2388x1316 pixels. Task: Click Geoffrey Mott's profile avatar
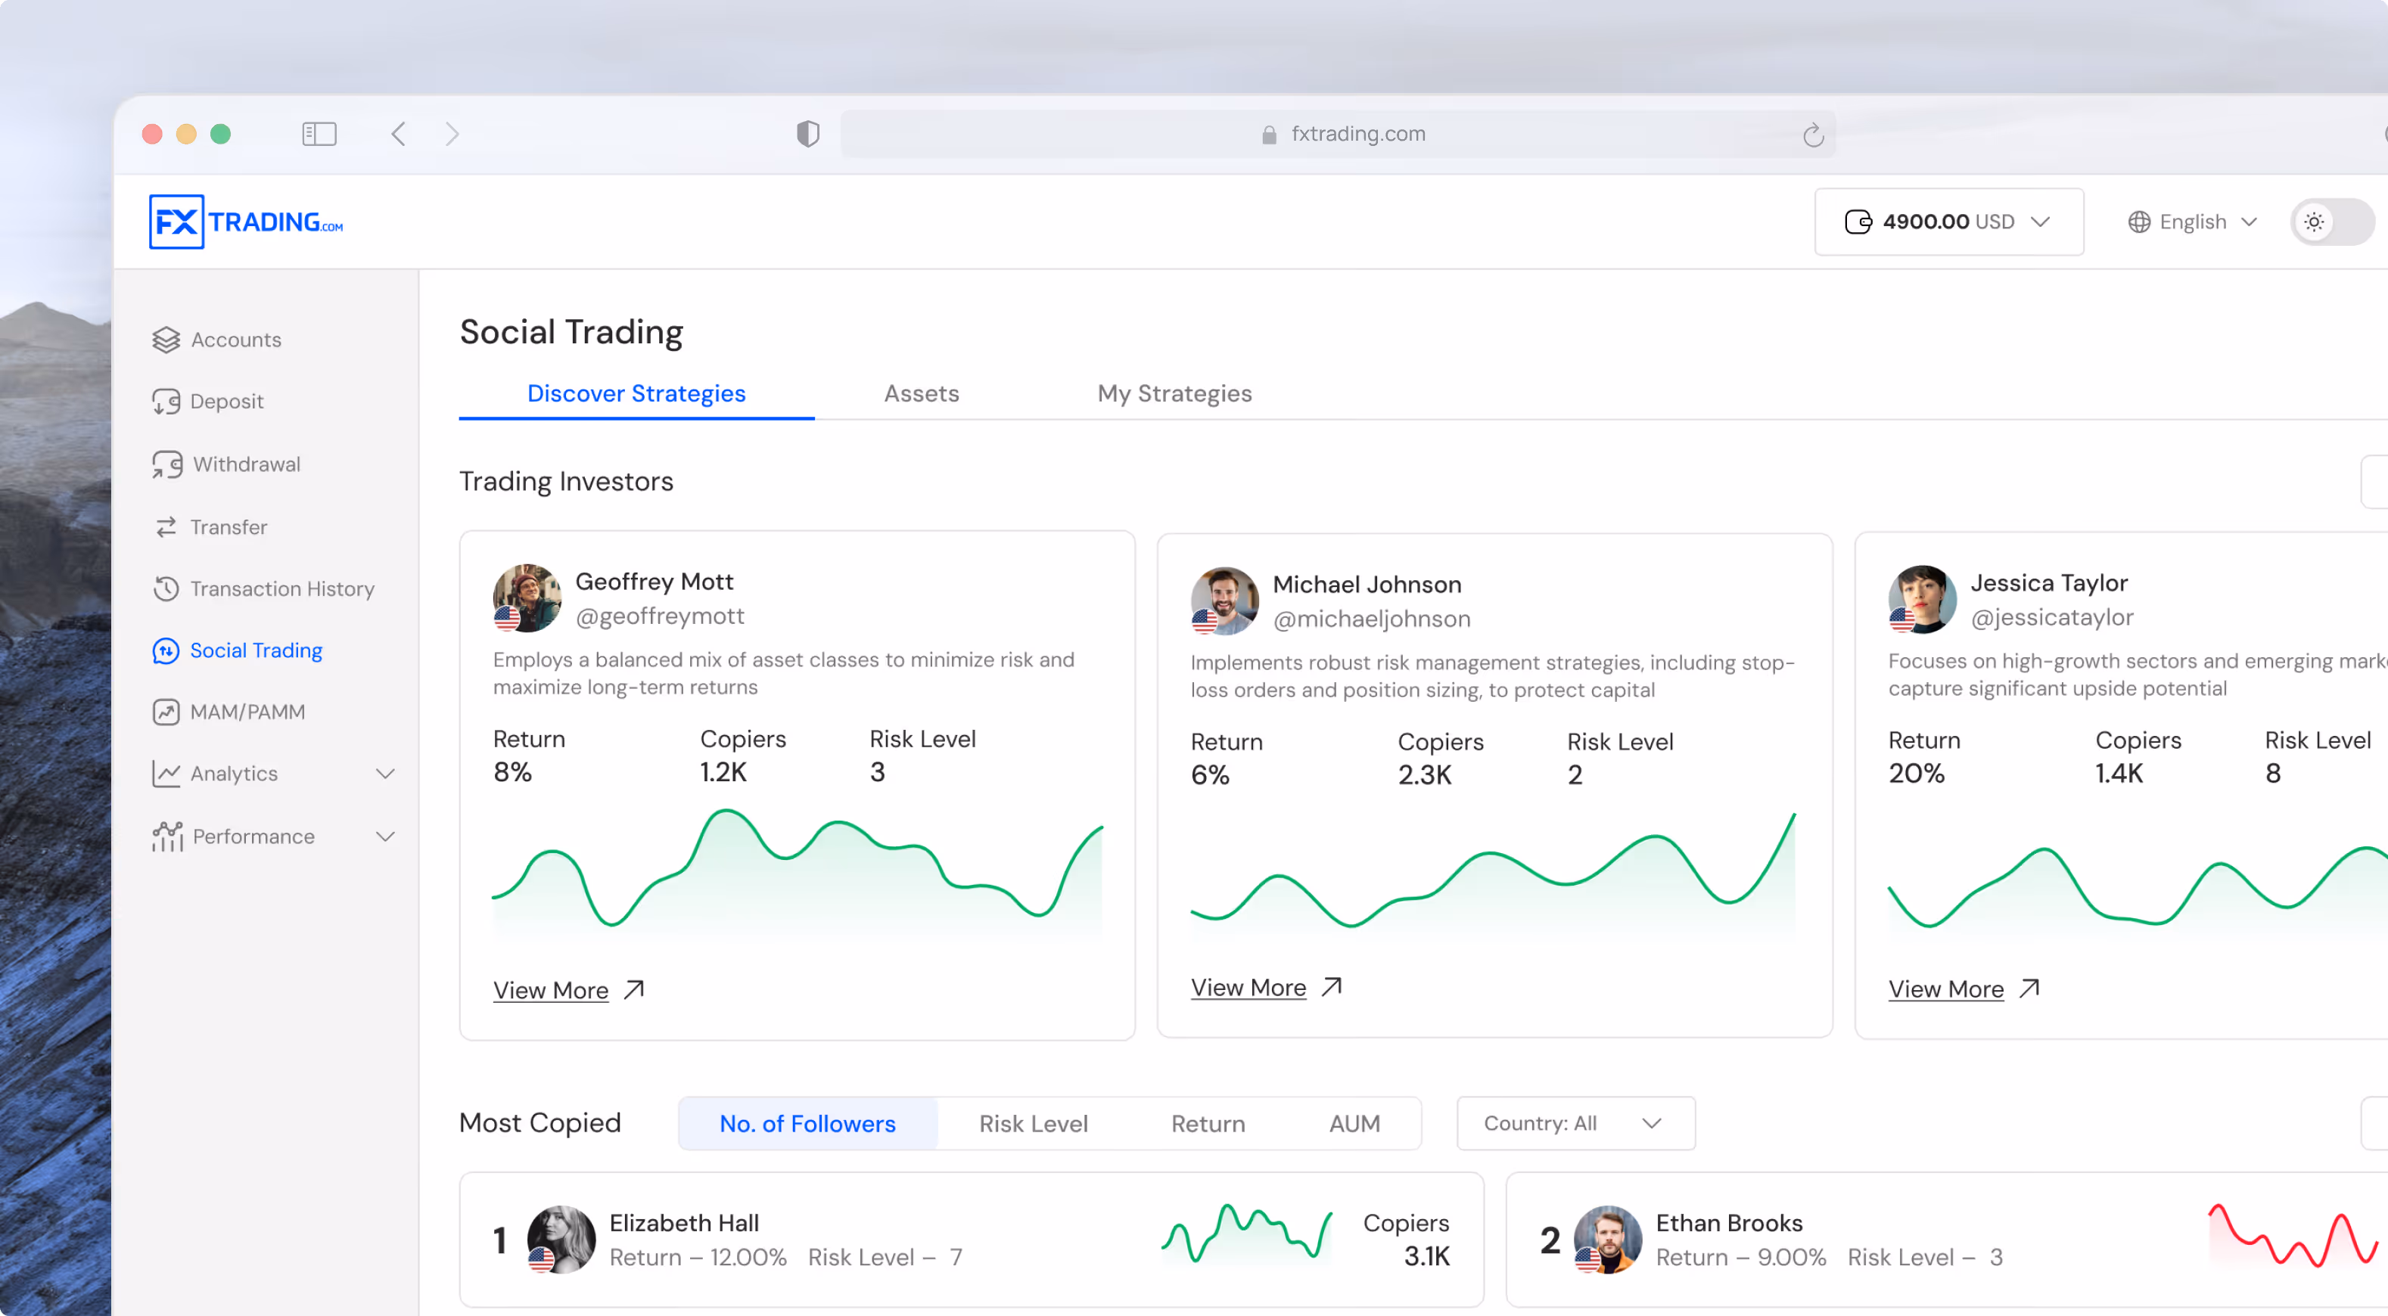point(527,597)
